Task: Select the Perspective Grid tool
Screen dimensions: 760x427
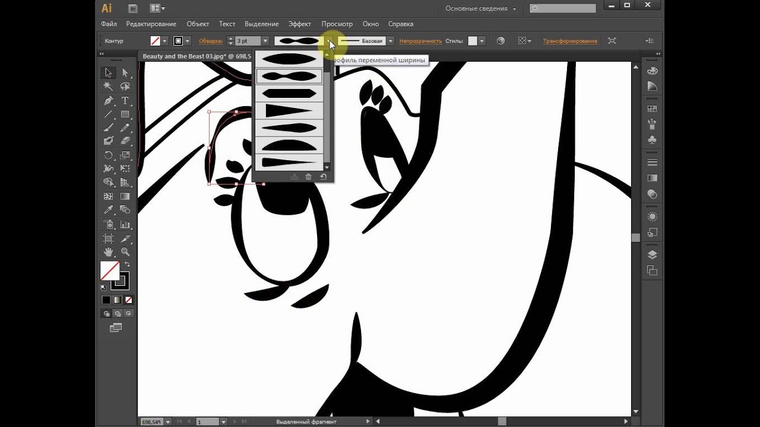Action: pos(125,183)
